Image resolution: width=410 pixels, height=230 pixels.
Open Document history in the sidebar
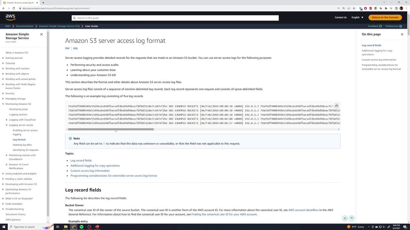click(x=15, y=214)
